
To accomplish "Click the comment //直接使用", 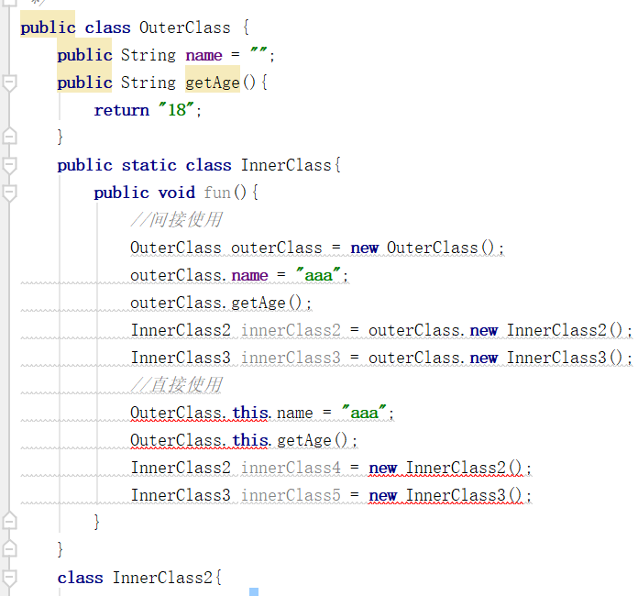I will (176, 385).
